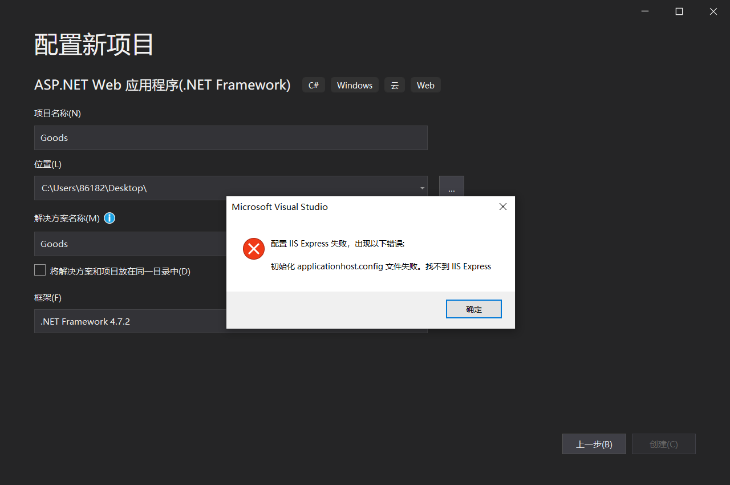Enable 将解决方案和项目放在同一目录中 checkbox

coord(40,270)
